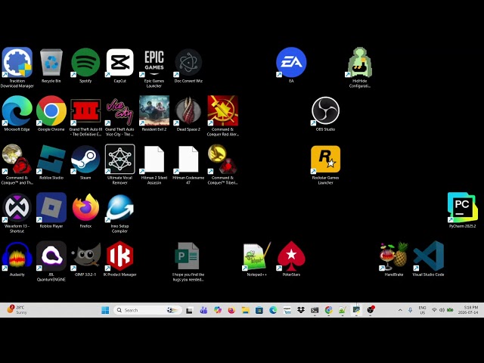Select Ultimate Vocal Remover shortcut
The height and width of the screenshot is (363, 484).
pos(119,164)
